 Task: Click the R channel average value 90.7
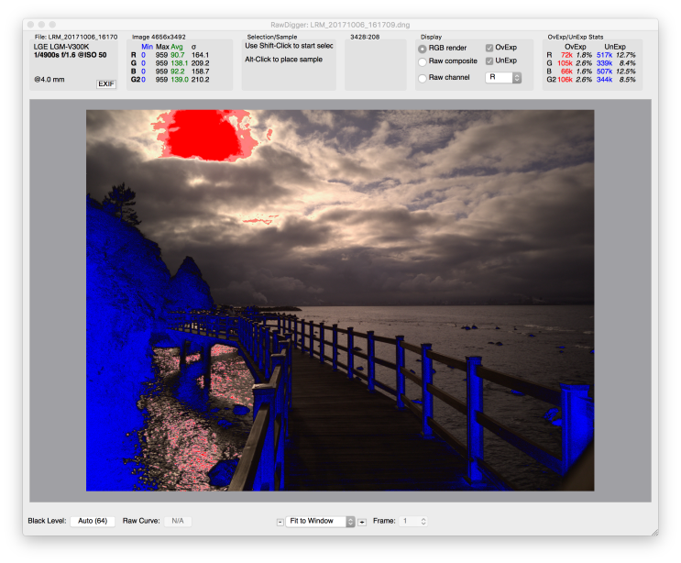tap(178, 55)
